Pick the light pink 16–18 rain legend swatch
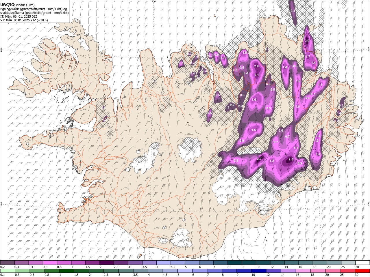 pos(303,271)
